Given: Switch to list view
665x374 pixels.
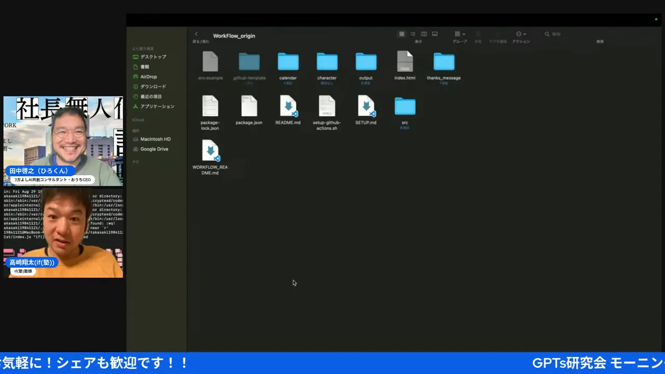Looking at the screenshot, I should (412, 34).
